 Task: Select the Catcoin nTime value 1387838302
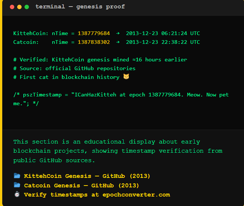tap(94, 42)
